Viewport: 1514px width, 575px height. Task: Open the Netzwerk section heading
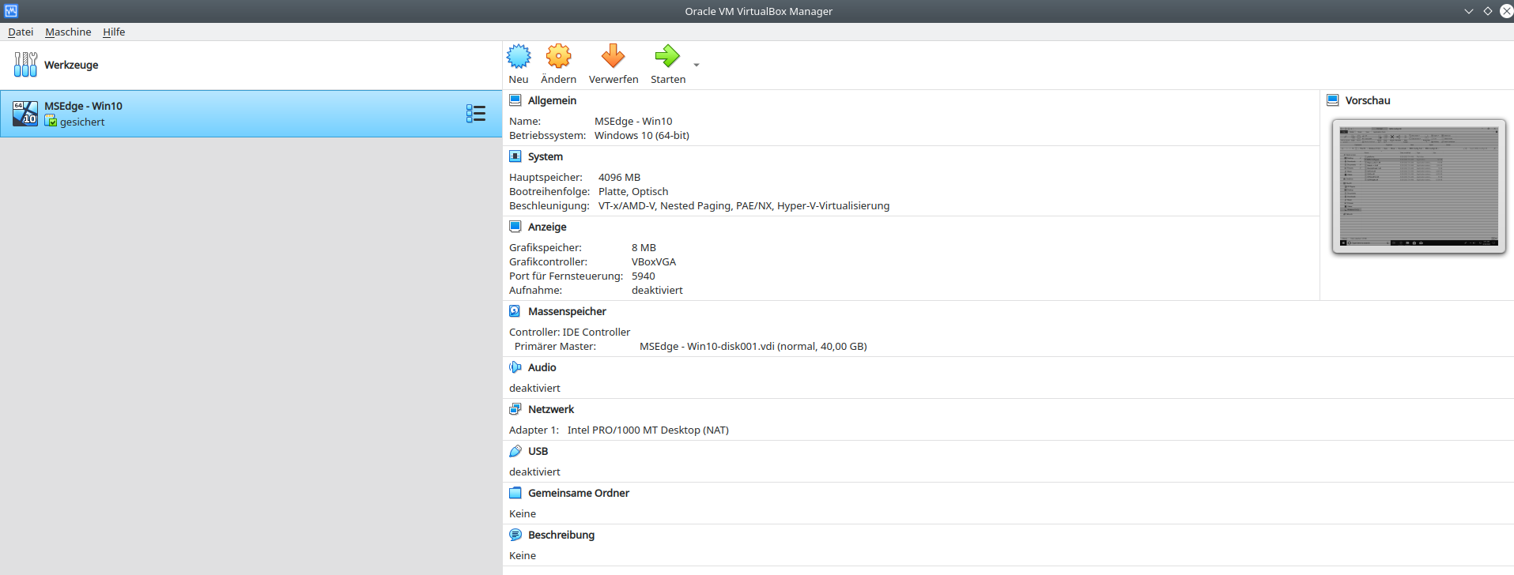tap(551, 409)
